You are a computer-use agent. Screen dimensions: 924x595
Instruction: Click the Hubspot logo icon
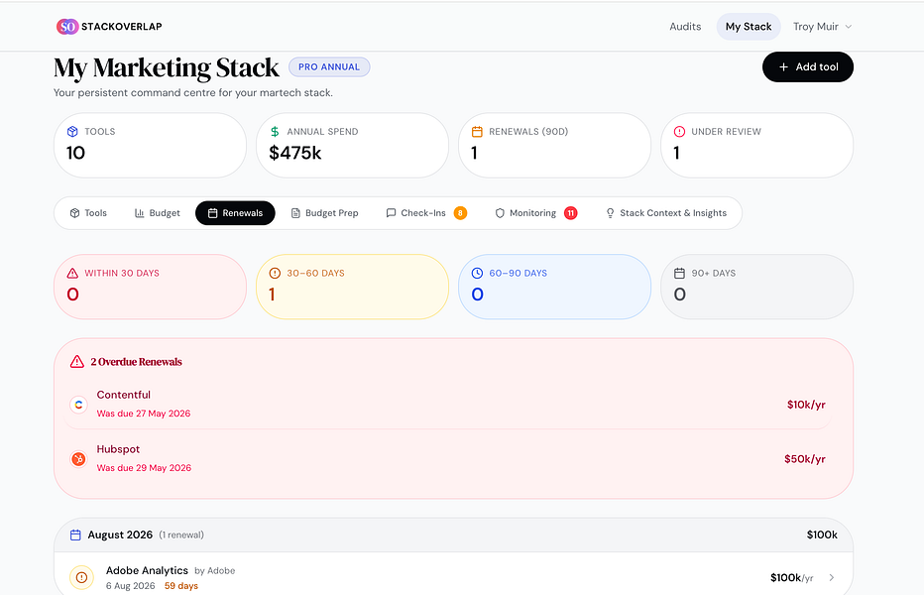click(x=78, y=459)
